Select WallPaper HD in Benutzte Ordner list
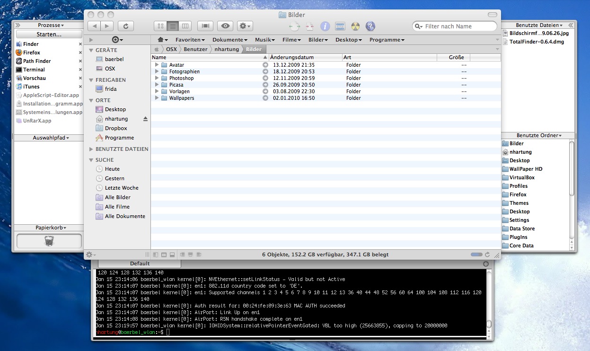Screen dimensions: 590x351 526,169
